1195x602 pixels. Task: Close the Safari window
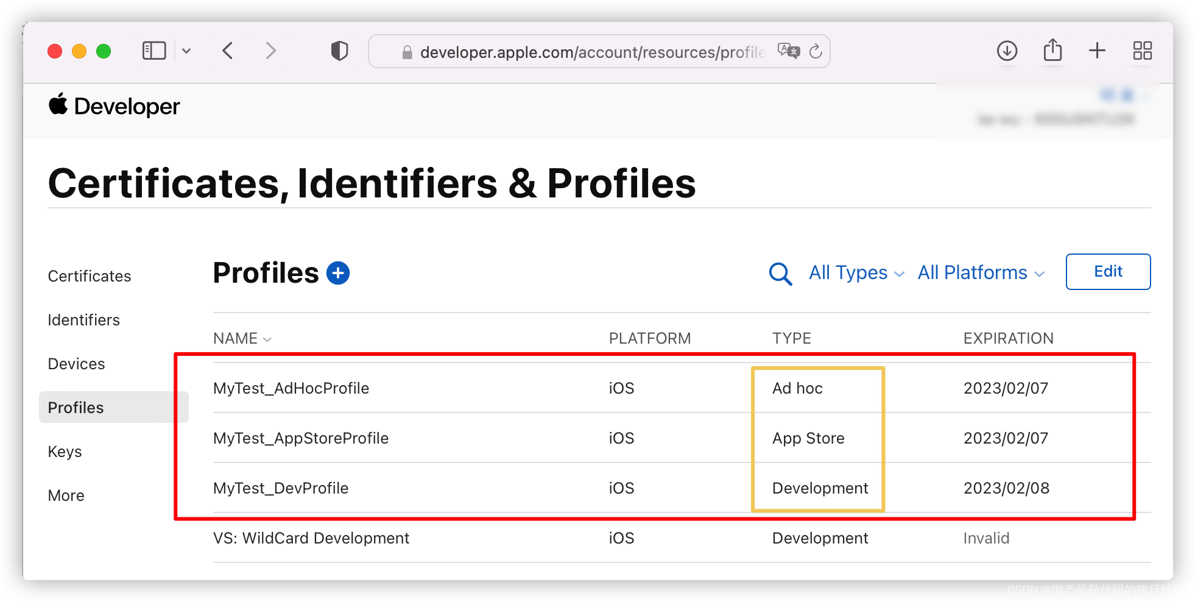(55, 51)
